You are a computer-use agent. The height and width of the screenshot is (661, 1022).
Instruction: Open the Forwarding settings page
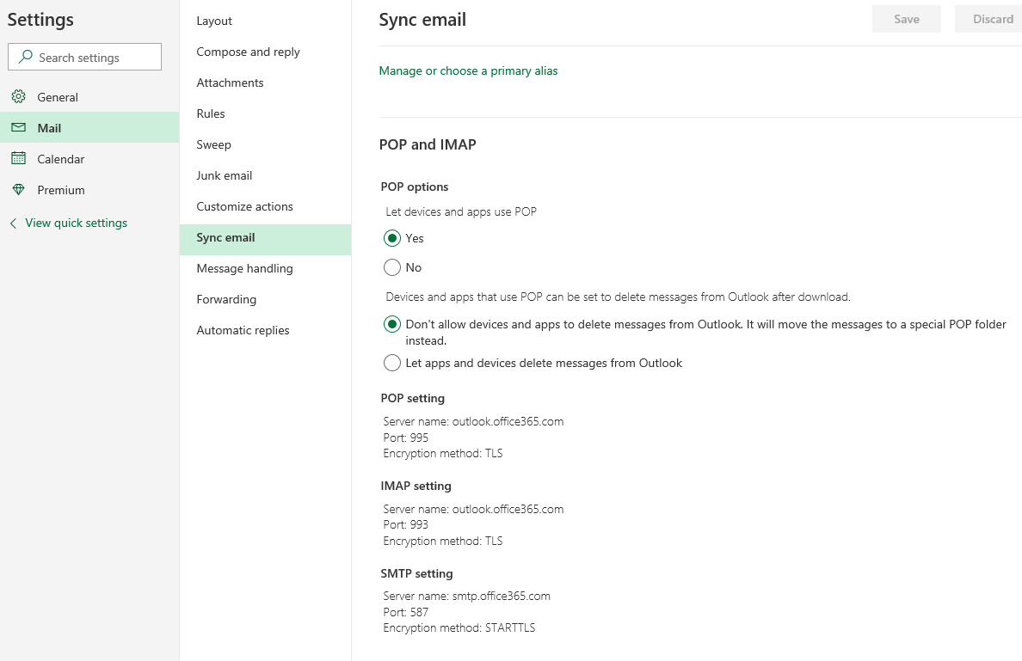[x=226, y=299]
